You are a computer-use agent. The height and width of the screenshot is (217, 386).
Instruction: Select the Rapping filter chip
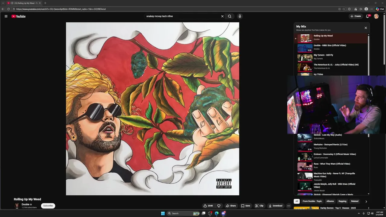343,201
